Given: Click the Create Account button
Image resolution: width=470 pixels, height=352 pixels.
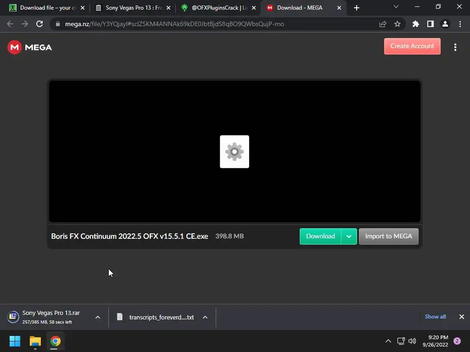Looking at the screenshot, I should (412, 46).
